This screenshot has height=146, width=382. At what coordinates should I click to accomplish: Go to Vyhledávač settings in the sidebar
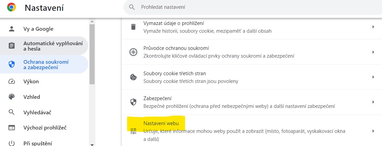coord(44,113)
